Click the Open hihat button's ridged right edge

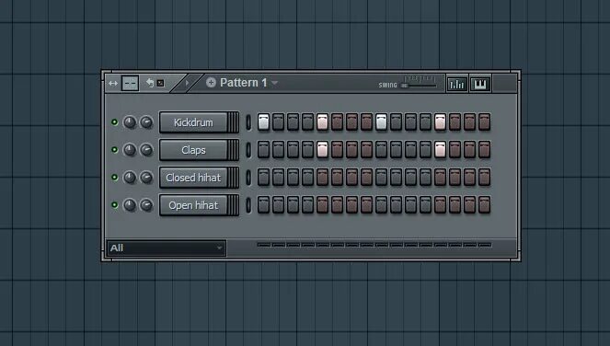pos(234,205)
